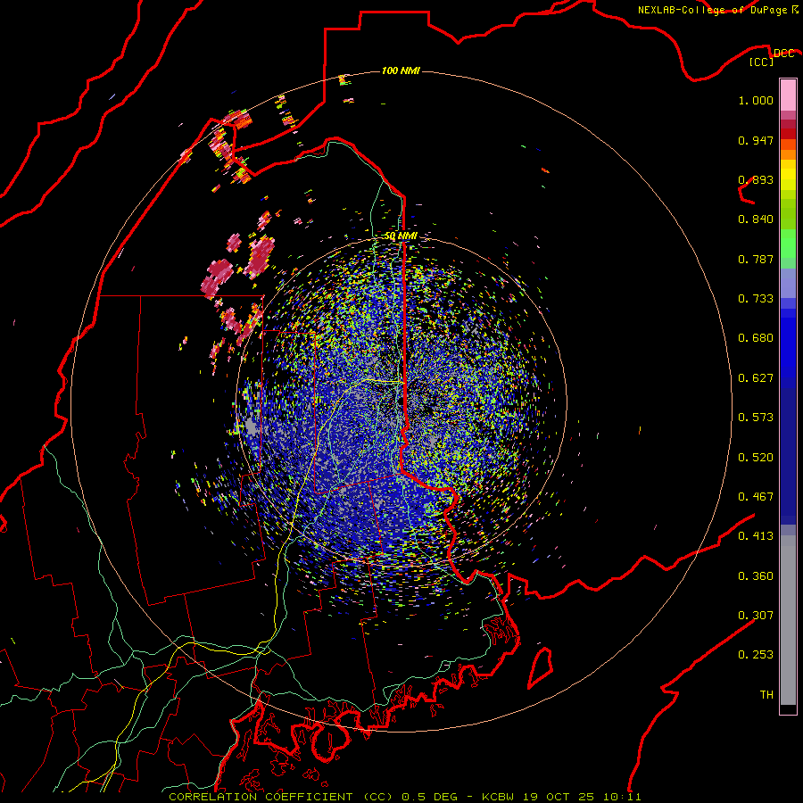Click the 0.360 scale value

pyautogui.click(x=756, y=576)
